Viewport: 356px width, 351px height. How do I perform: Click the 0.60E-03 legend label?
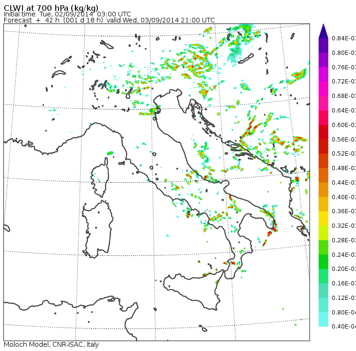click(344, 125)
